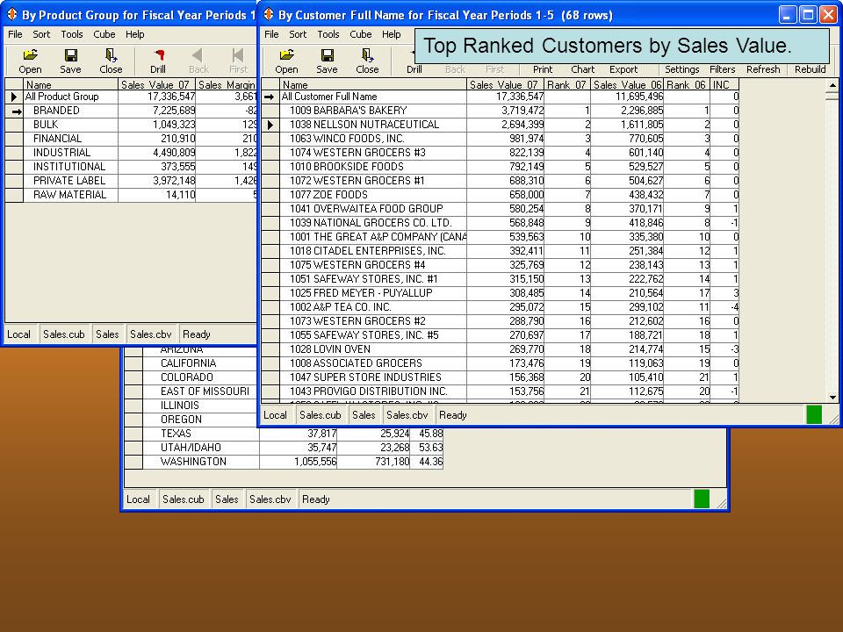Click green status indicator in Customer window
This screenshot has width=843, height=632.
coord(814,415)
